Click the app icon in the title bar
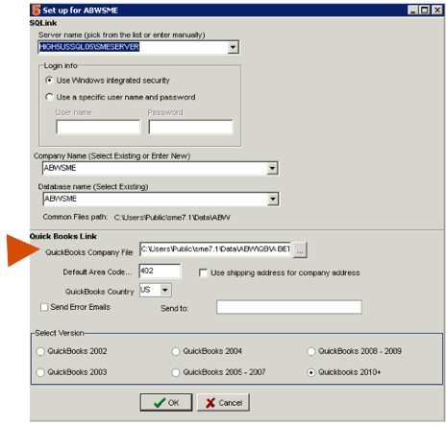Viewport: 446px width, 426px height. (37, 11)
